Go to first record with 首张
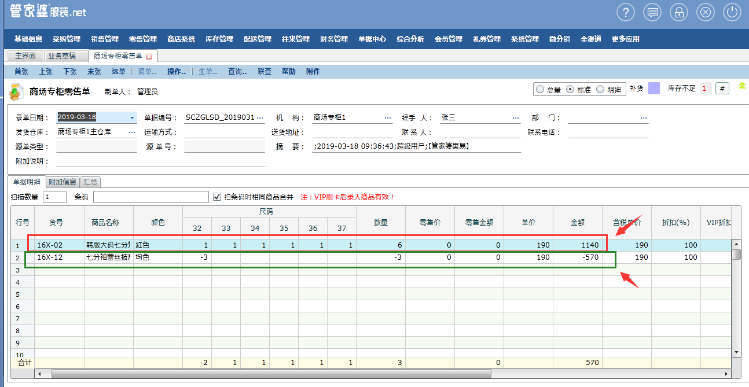 click(21, 72)
